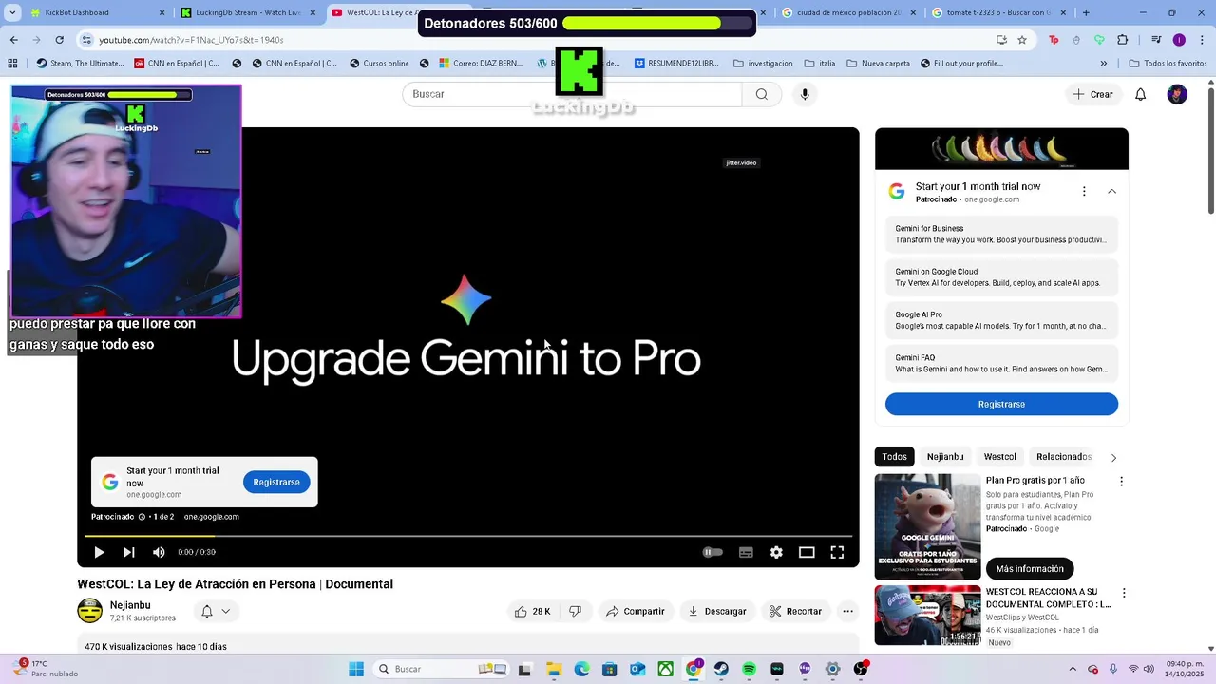Open YouTube notifications bell

click(1141, 94)
